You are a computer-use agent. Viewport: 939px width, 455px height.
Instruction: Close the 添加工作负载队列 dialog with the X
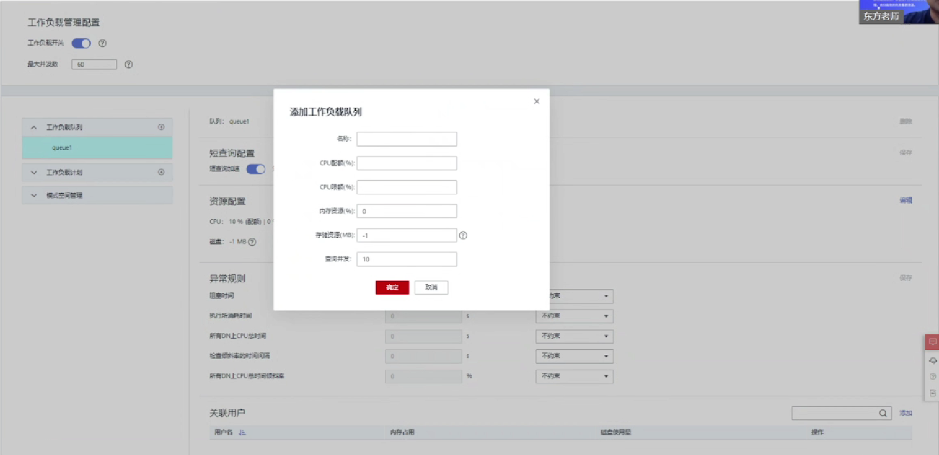[x=536, y=102]
